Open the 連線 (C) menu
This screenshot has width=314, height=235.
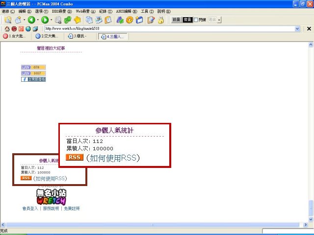pos(8,11)
